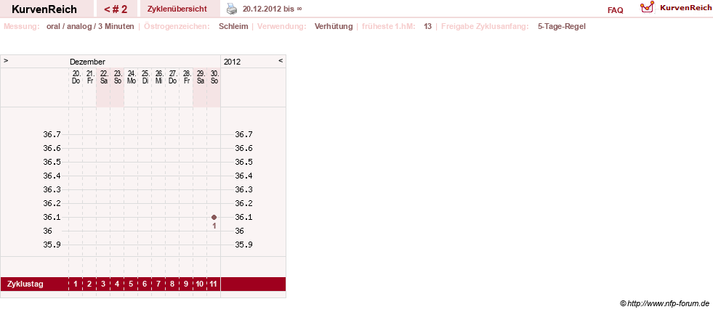Viewport: 713px width, 312px height.
Task: Select date column 25. Di
Action: coord(145,77)
